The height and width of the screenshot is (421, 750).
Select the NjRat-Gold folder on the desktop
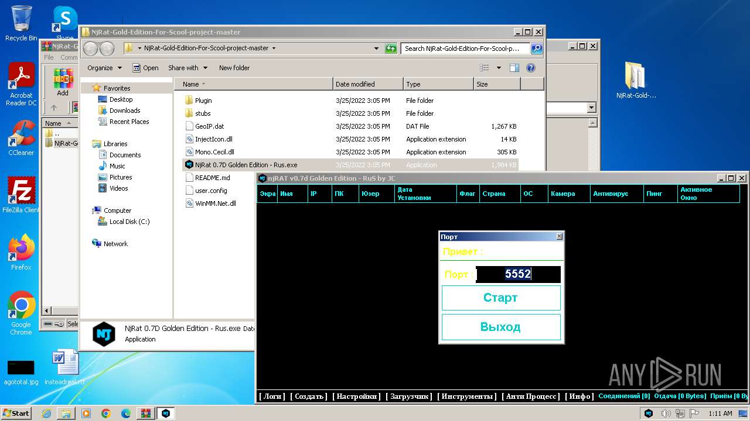pyautogui.click(x=636, y=80)
